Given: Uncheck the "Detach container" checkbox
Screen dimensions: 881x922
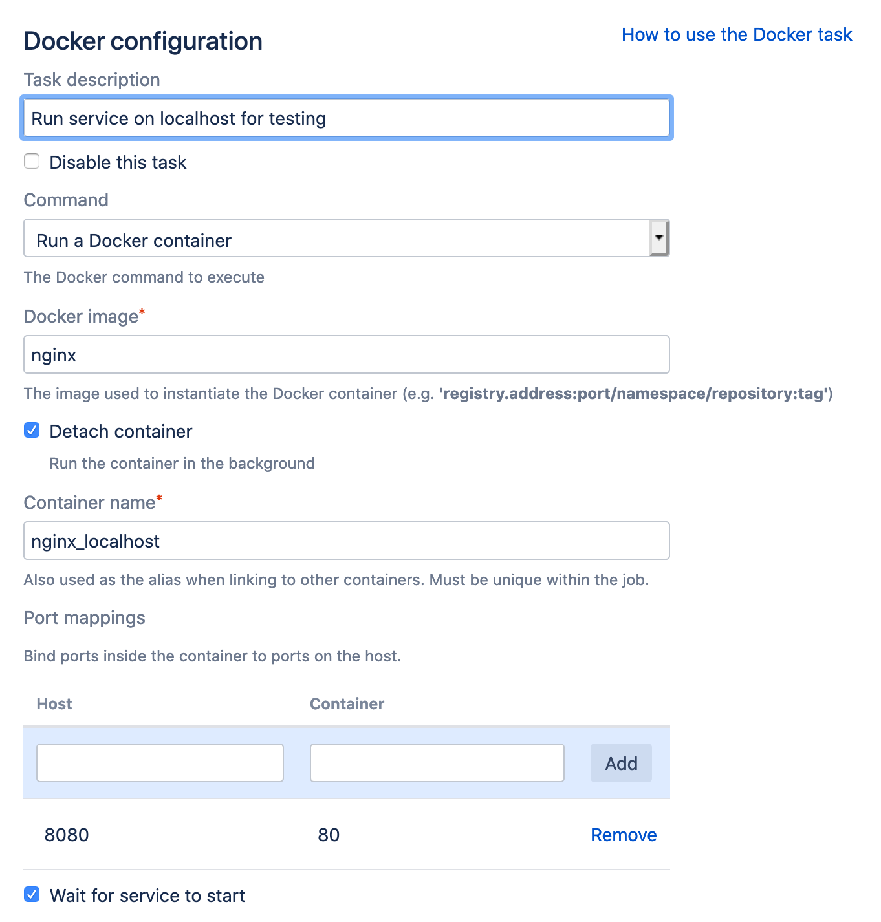Looking at the screenshot, I should point(32,431).
